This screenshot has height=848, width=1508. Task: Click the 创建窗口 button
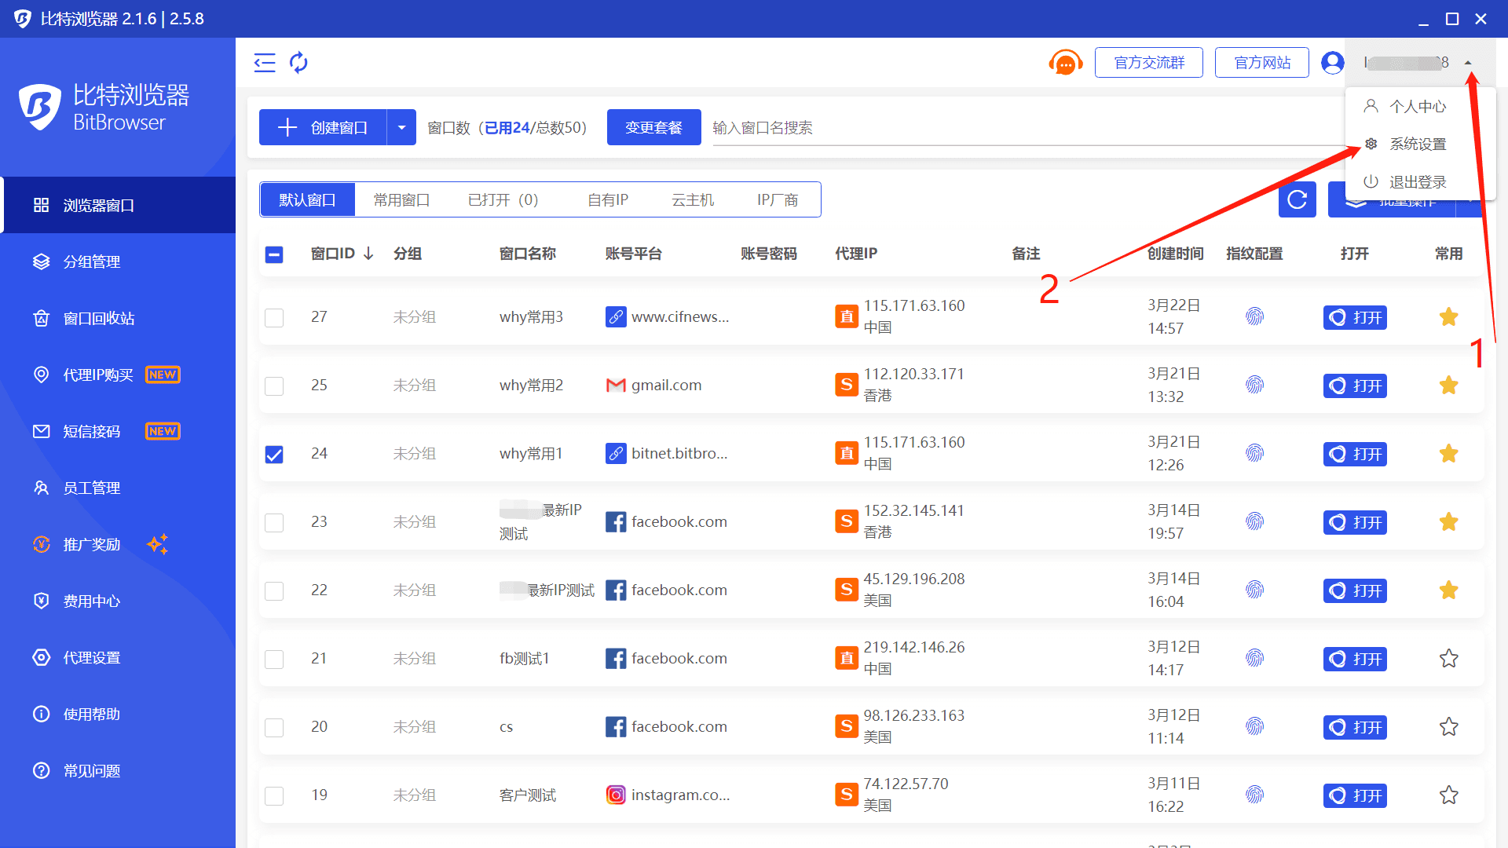coord(323,127)
